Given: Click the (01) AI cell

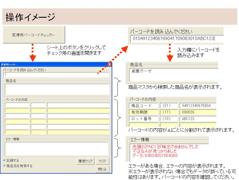Looking at the screenshot, I should click(x=169, y=106).
